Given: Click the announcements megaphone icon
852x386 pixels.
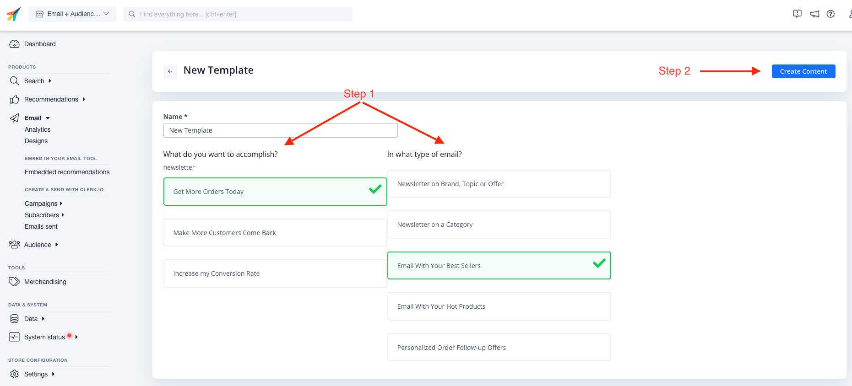Looking at the screenshot, I should pyautogui.click(x=814, y=14).
